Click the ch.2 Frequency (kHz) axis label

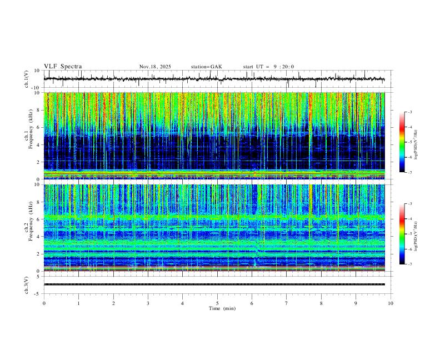(29, 221)
